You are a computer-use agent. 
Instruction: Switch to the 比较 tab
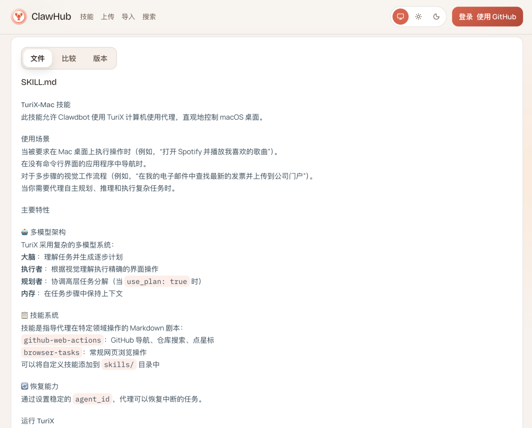(69, 58)
